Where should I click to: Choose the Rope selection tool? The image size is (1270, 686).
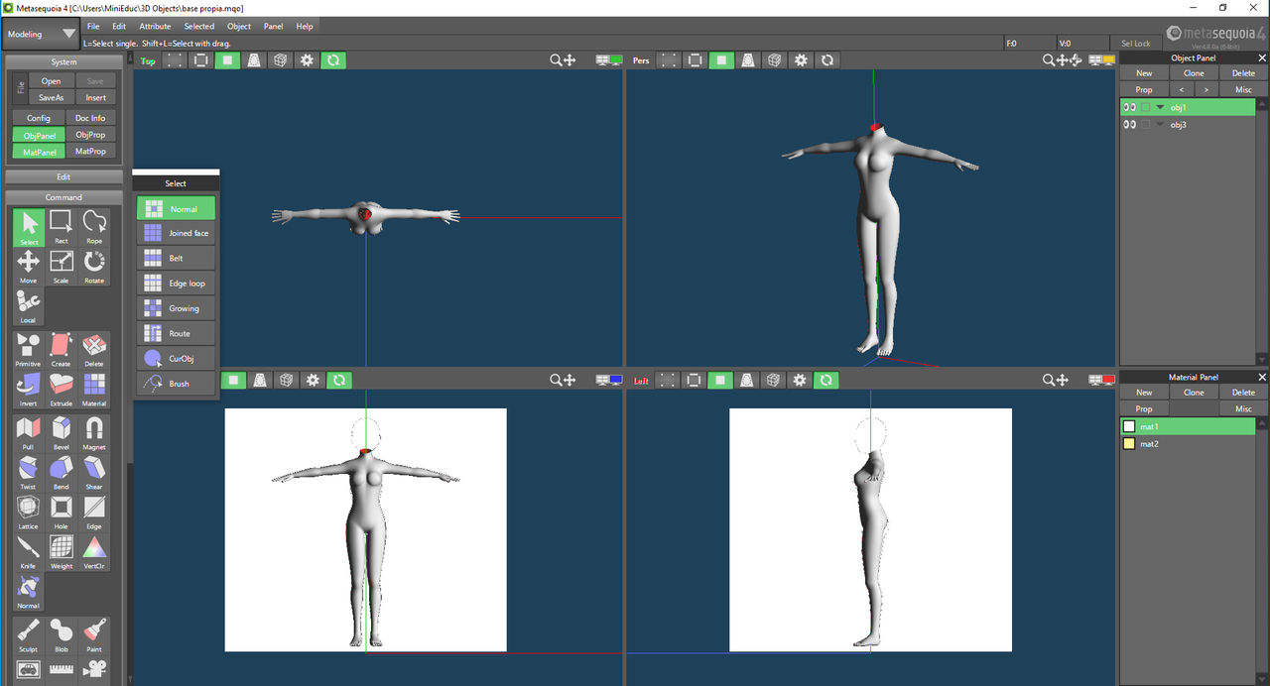pos(94,227)
